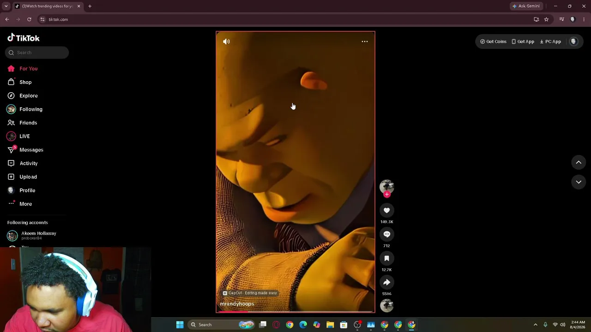Select the TikTok browser tab
Screen dimensions: 591x332
pyautogui.click(x=48, y=6)
